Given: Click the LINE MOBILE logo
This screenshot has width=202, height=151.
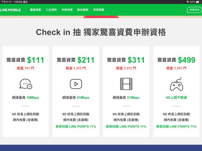Looking at the screenshot, I should coord(10,10).
